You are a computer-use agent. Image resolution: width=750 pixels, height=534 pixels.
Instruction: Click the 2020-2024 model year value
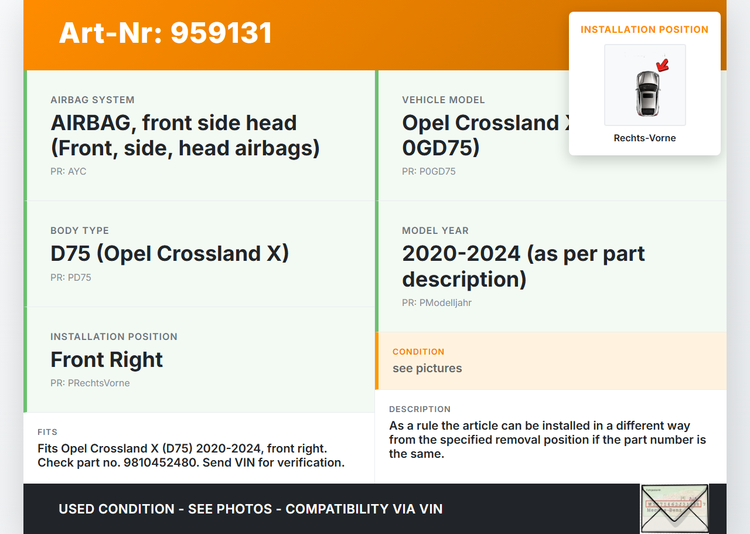tap(523, 266)
